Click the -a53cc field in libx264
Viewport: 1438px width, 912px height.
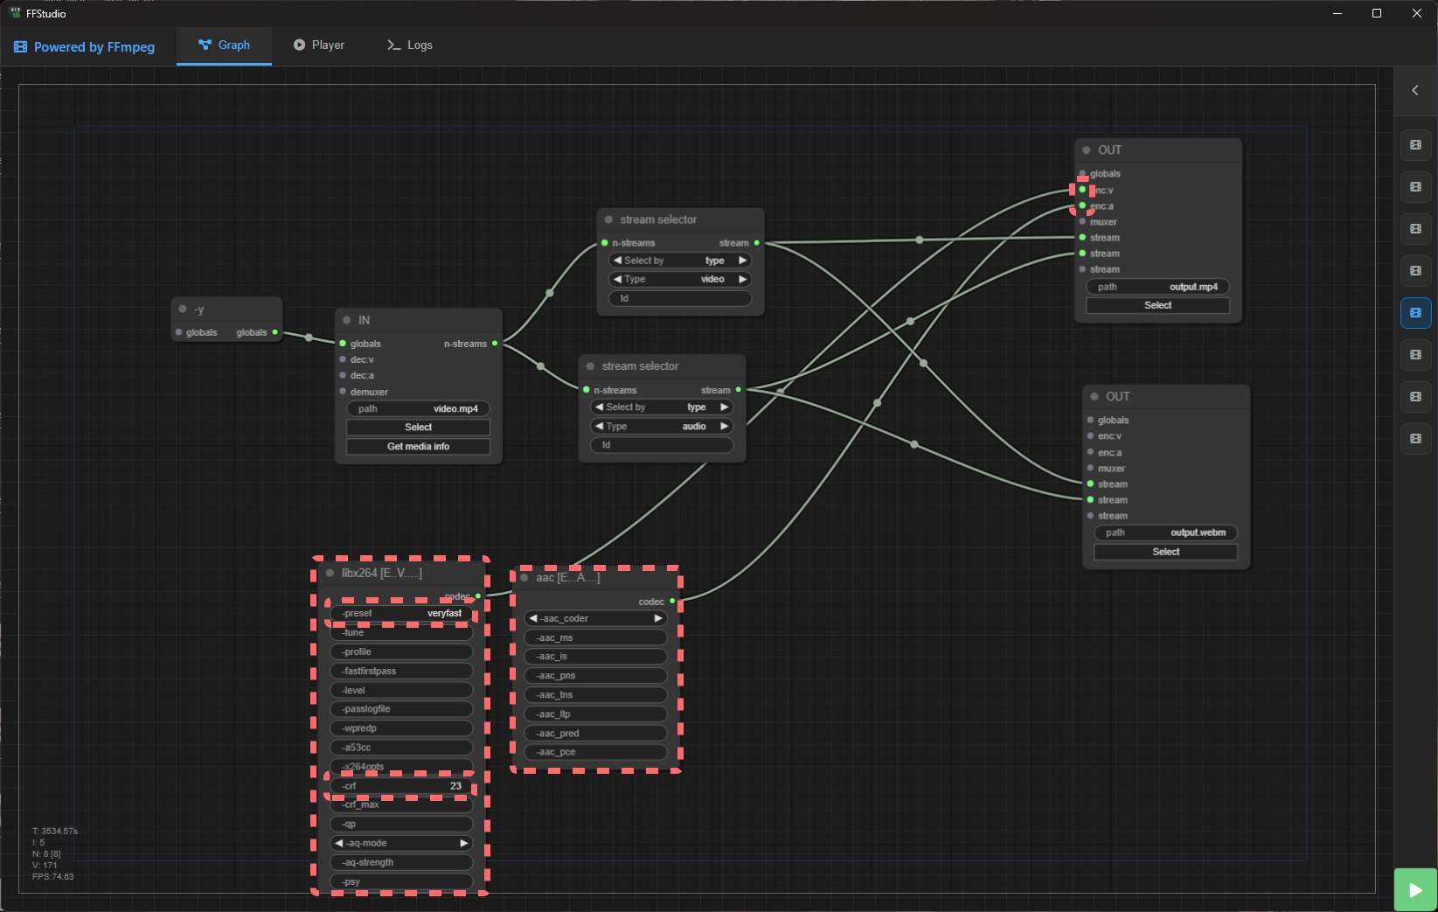tap(401, 748)
